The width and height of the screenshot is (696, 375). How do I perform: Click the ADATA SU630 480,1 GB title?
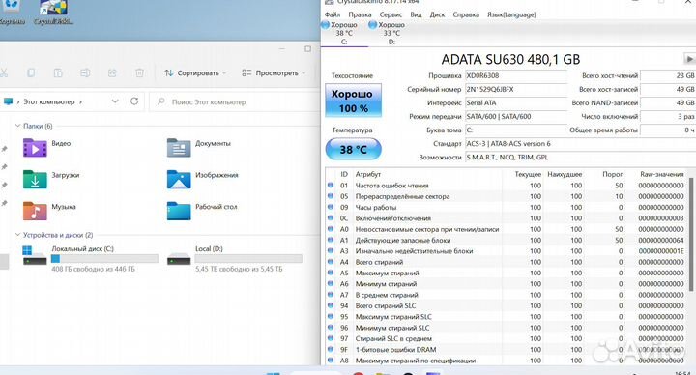click(510, 60)
